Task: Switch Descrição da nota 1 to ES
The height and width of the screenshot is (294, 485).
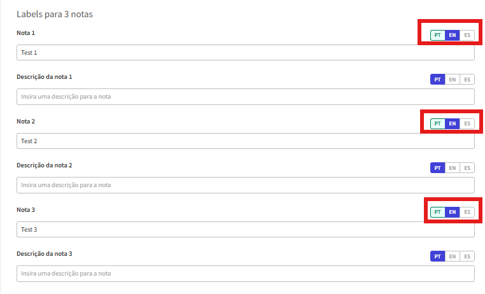Action: point(467,80)
